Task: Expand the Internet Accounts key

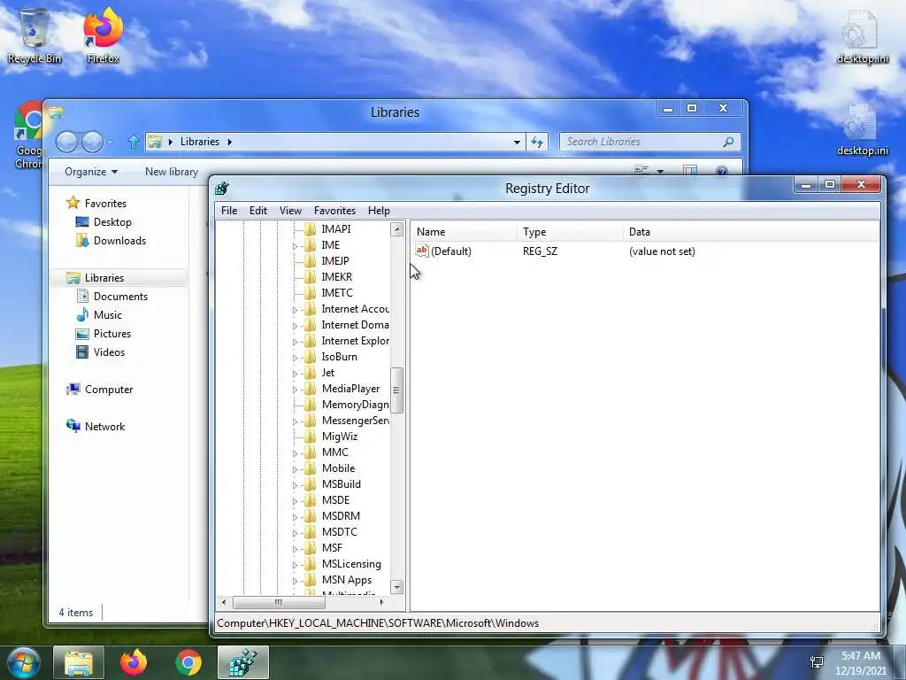Action: coord(295,310)
